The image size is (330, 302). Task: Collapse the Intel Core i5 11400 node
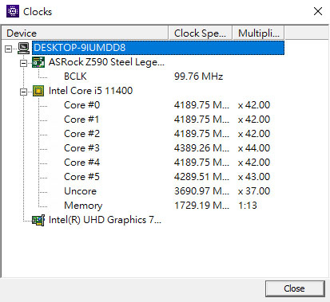tap(23, 92)
